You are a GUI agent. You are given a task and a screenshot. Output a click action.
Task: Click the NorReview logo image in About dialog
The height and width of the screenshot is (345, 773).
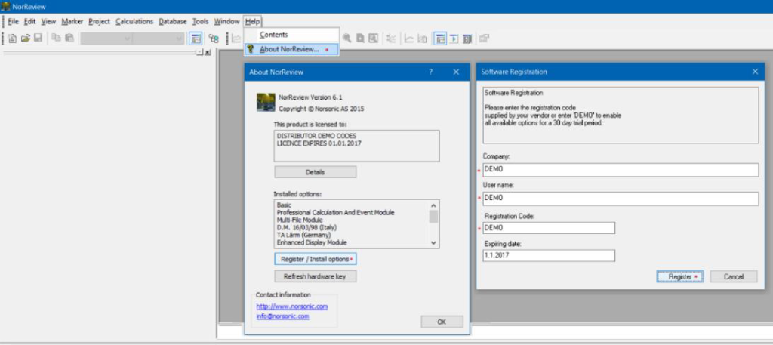(266, 102)
